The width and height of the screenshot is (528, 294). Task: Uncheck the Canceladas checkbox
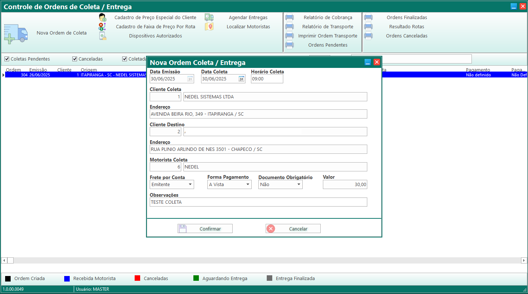click(74, 59)
